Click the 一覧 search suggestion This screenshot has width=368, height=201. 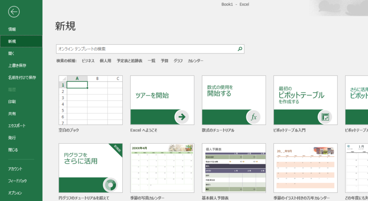coord(152,61)
